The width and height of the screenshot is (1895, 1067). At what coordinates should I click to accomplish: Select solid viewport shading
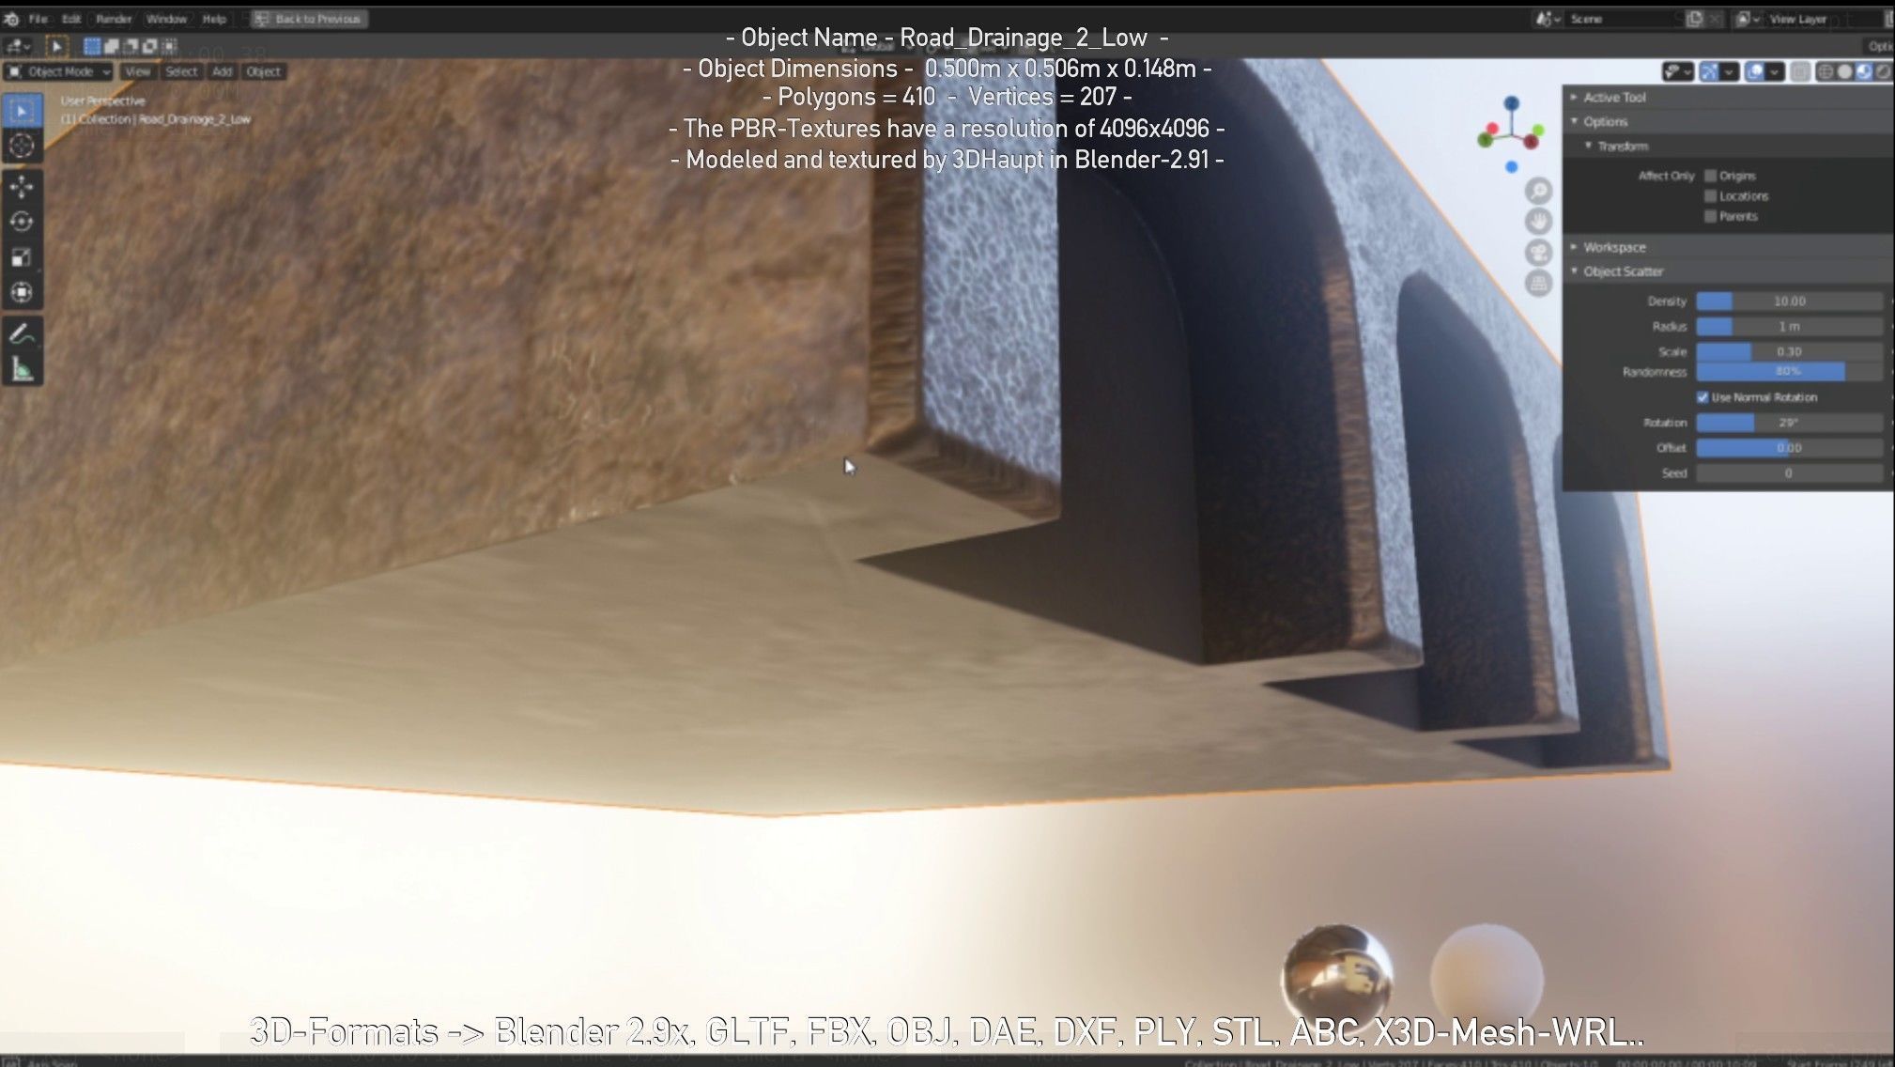pyautogui.click(x=1844, y=71)
